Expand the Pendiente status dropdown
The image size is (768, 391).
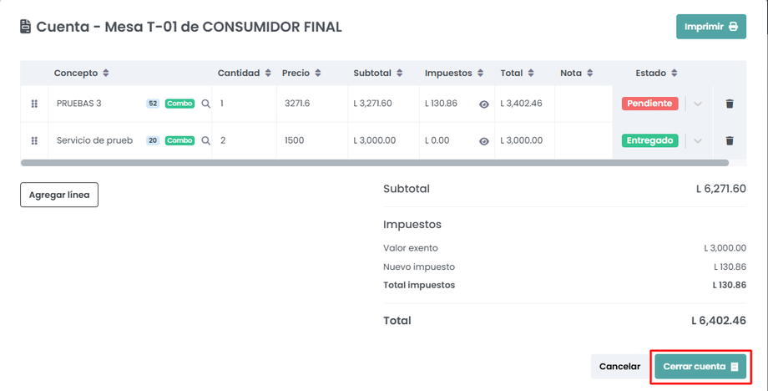coord(698,104)
